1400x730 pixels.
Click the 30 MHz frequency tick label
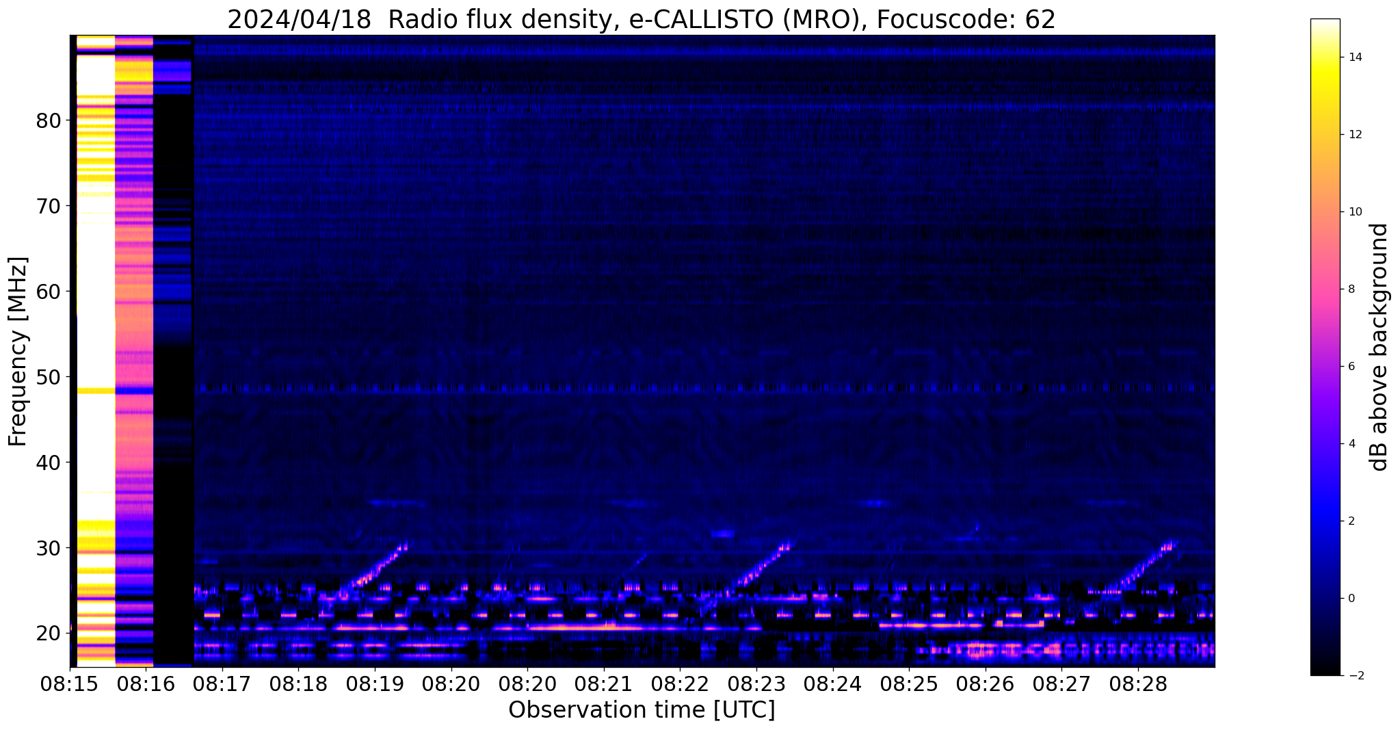coord(49,548)
